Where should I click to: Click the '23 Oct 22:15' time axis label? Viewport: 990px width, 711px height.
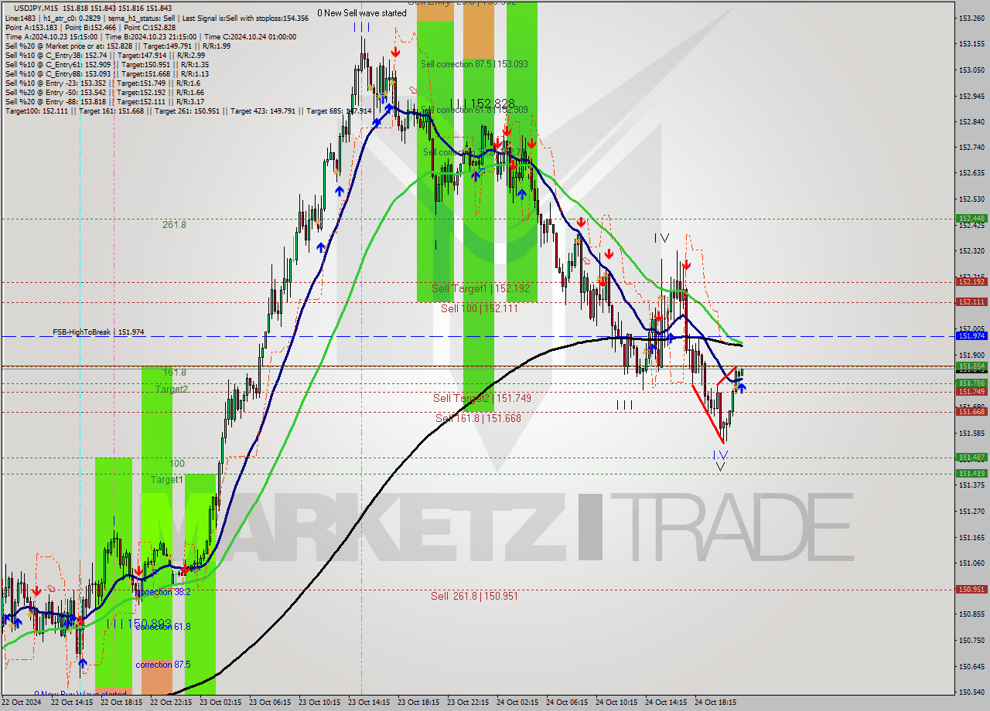[x=468, y=702]
